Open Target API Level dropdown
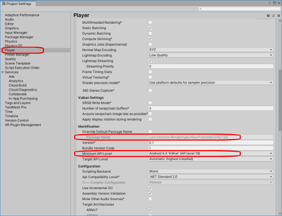The image size is (282, 216). pos(211,159)
